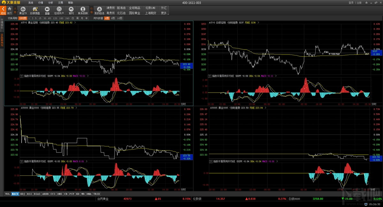Click the 台两黄金 ticker entry

click(x=103, y=199)
